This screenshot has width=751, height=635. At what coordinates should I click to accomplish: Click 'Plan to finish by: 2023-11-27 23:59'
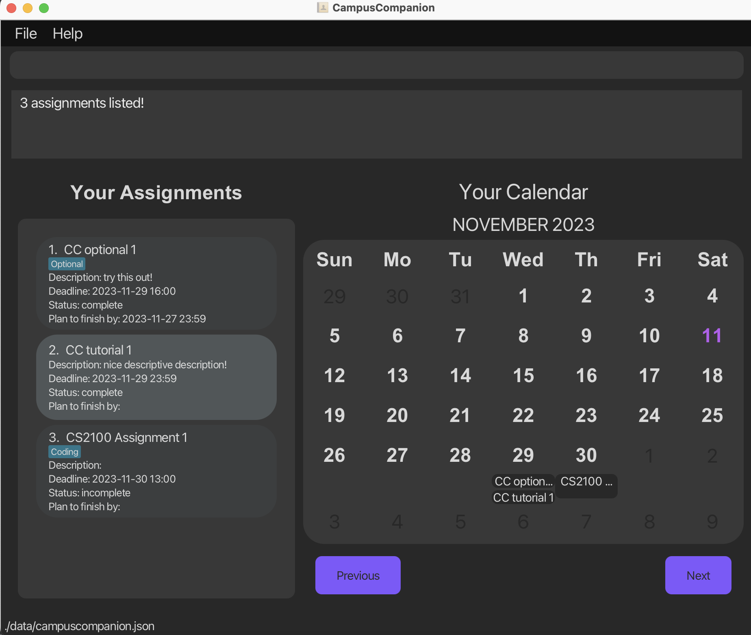(127, 319)
